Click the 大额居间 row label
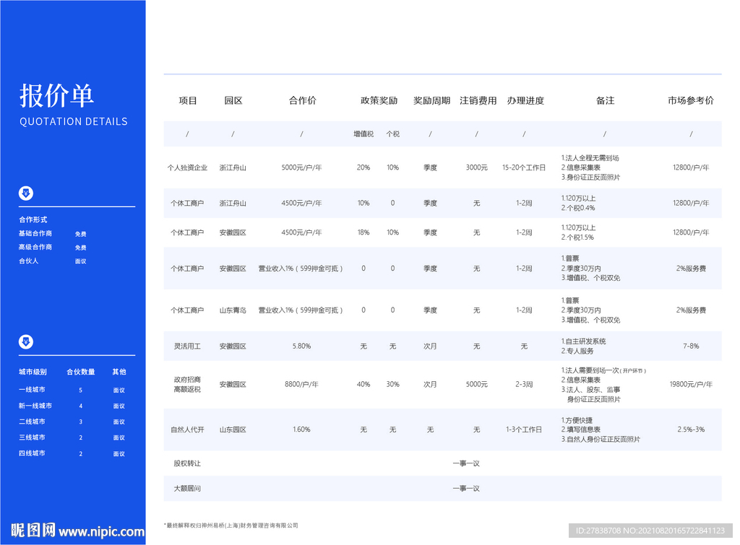 (187, 489)
